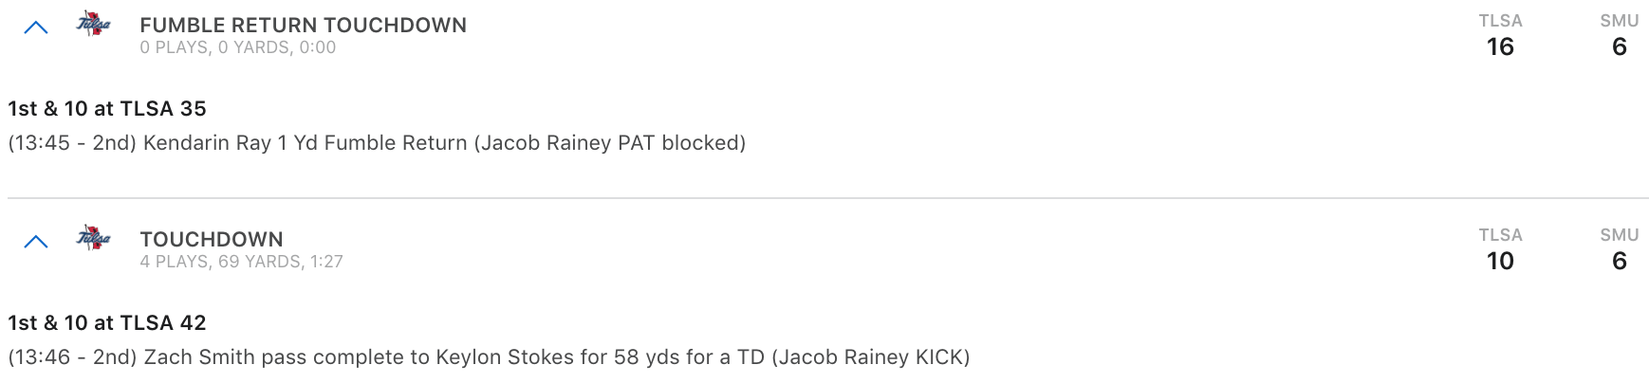The image size is (1649, 383).
Task: Click Tulsa logo beside Fumble Return Touchdown
Action: [x=93, y=25]
